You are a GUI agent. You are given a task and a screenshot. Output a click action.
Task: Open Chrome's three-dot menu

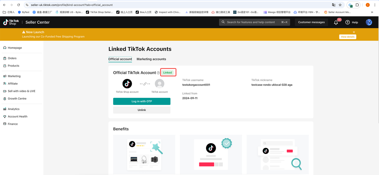pyautogui.click(x=374, y=5)
